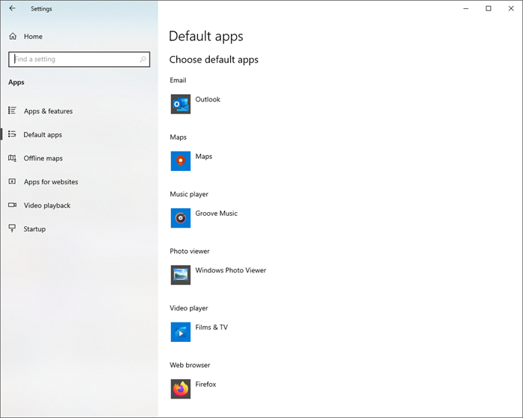The width and height of the screenshot is (523, 418).
Task: Click the Choose default apps subheading
Action: tap(214, 60)
